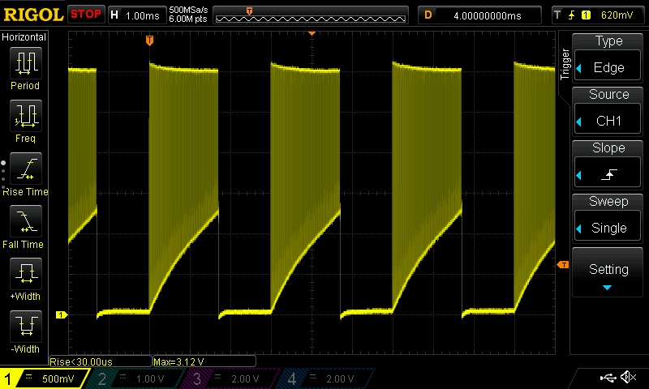Viewport: 649px width, 389px height.
Task: Select the +Width measurement icon
Action: click(25, 276)
